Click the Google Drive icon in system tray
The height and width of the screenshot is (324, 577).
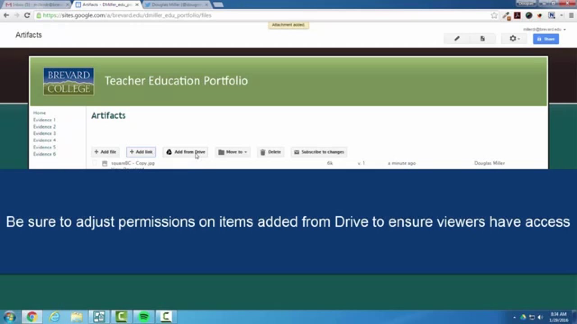pos(523,317)
